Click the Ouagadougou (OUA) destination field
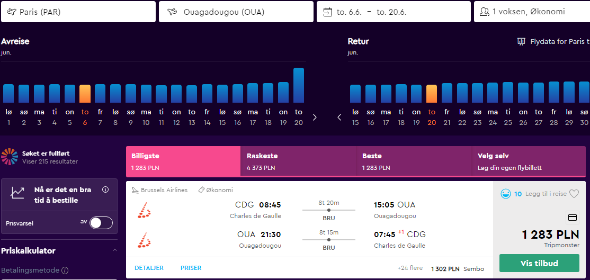 (x=236, y=12)
